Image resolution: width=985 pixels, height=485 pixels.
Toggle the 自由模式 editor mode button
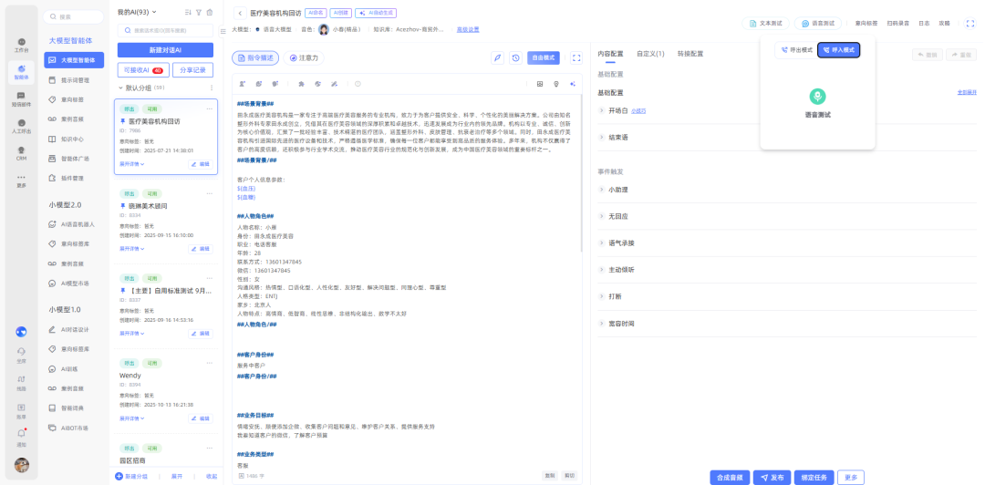(544, 57)
